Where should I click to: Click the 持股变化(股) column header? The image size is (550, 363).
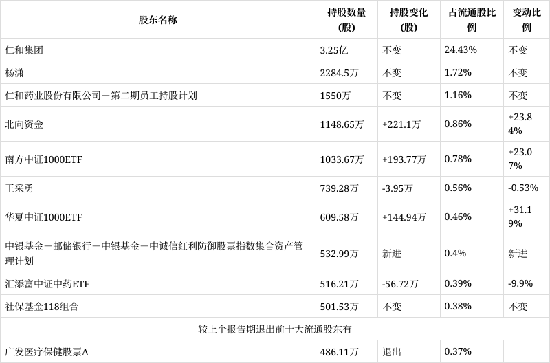tap(408, 20)
